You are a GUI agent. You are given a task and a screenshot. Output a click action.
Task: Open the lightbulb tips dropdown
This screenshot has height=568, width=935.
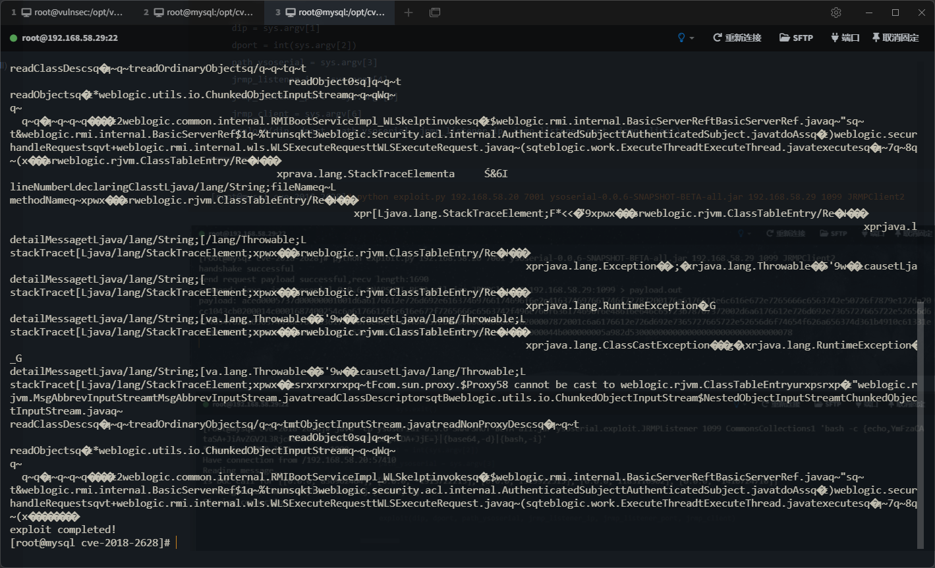click(686, 38)
